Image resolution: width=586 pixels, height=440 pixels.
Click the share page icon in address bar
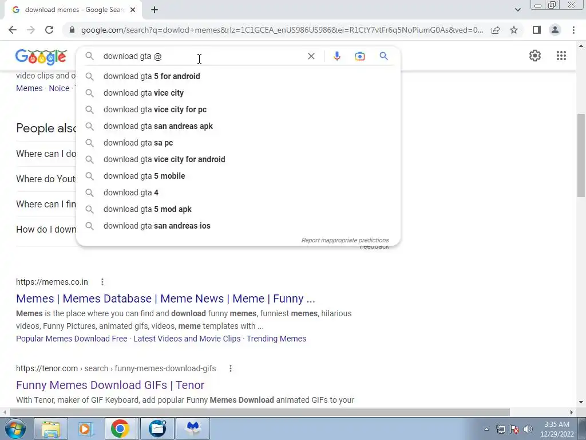(496, 30)
